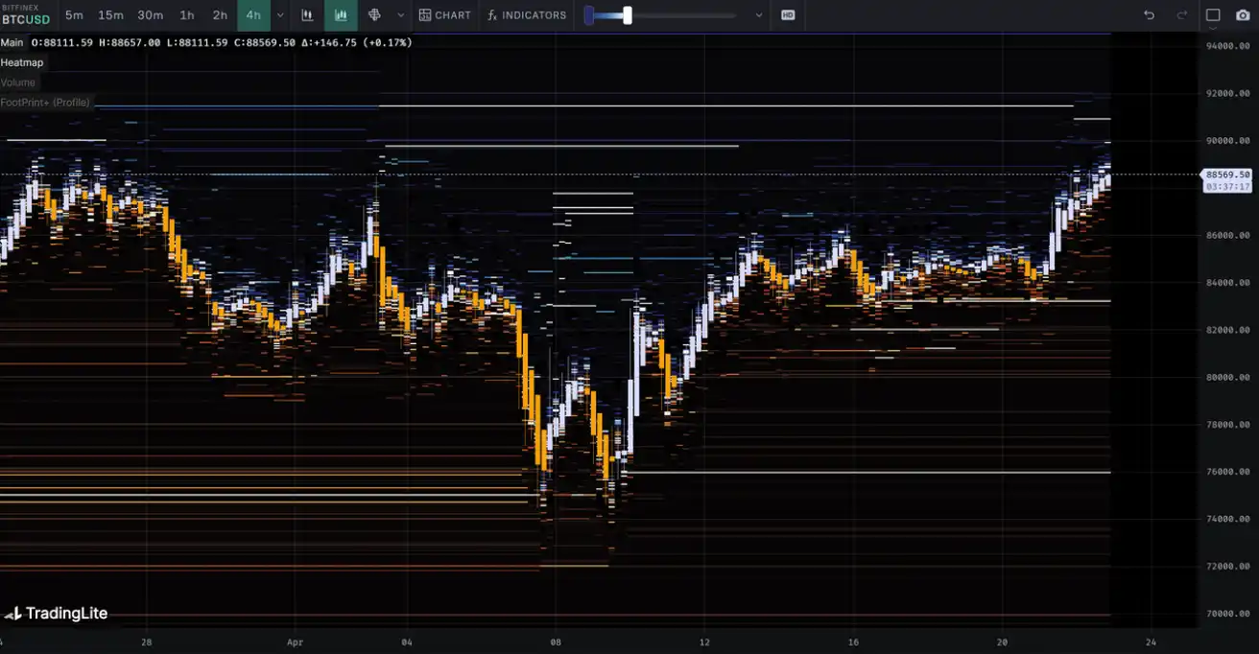The image size is (1259, 654).
Task: Click the TradingLite logo
Action: tap(56, 614)
